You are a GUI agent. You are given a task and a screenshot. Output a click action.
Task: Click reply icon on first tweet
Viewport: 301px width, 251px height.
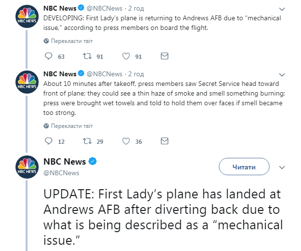point(48,56)
